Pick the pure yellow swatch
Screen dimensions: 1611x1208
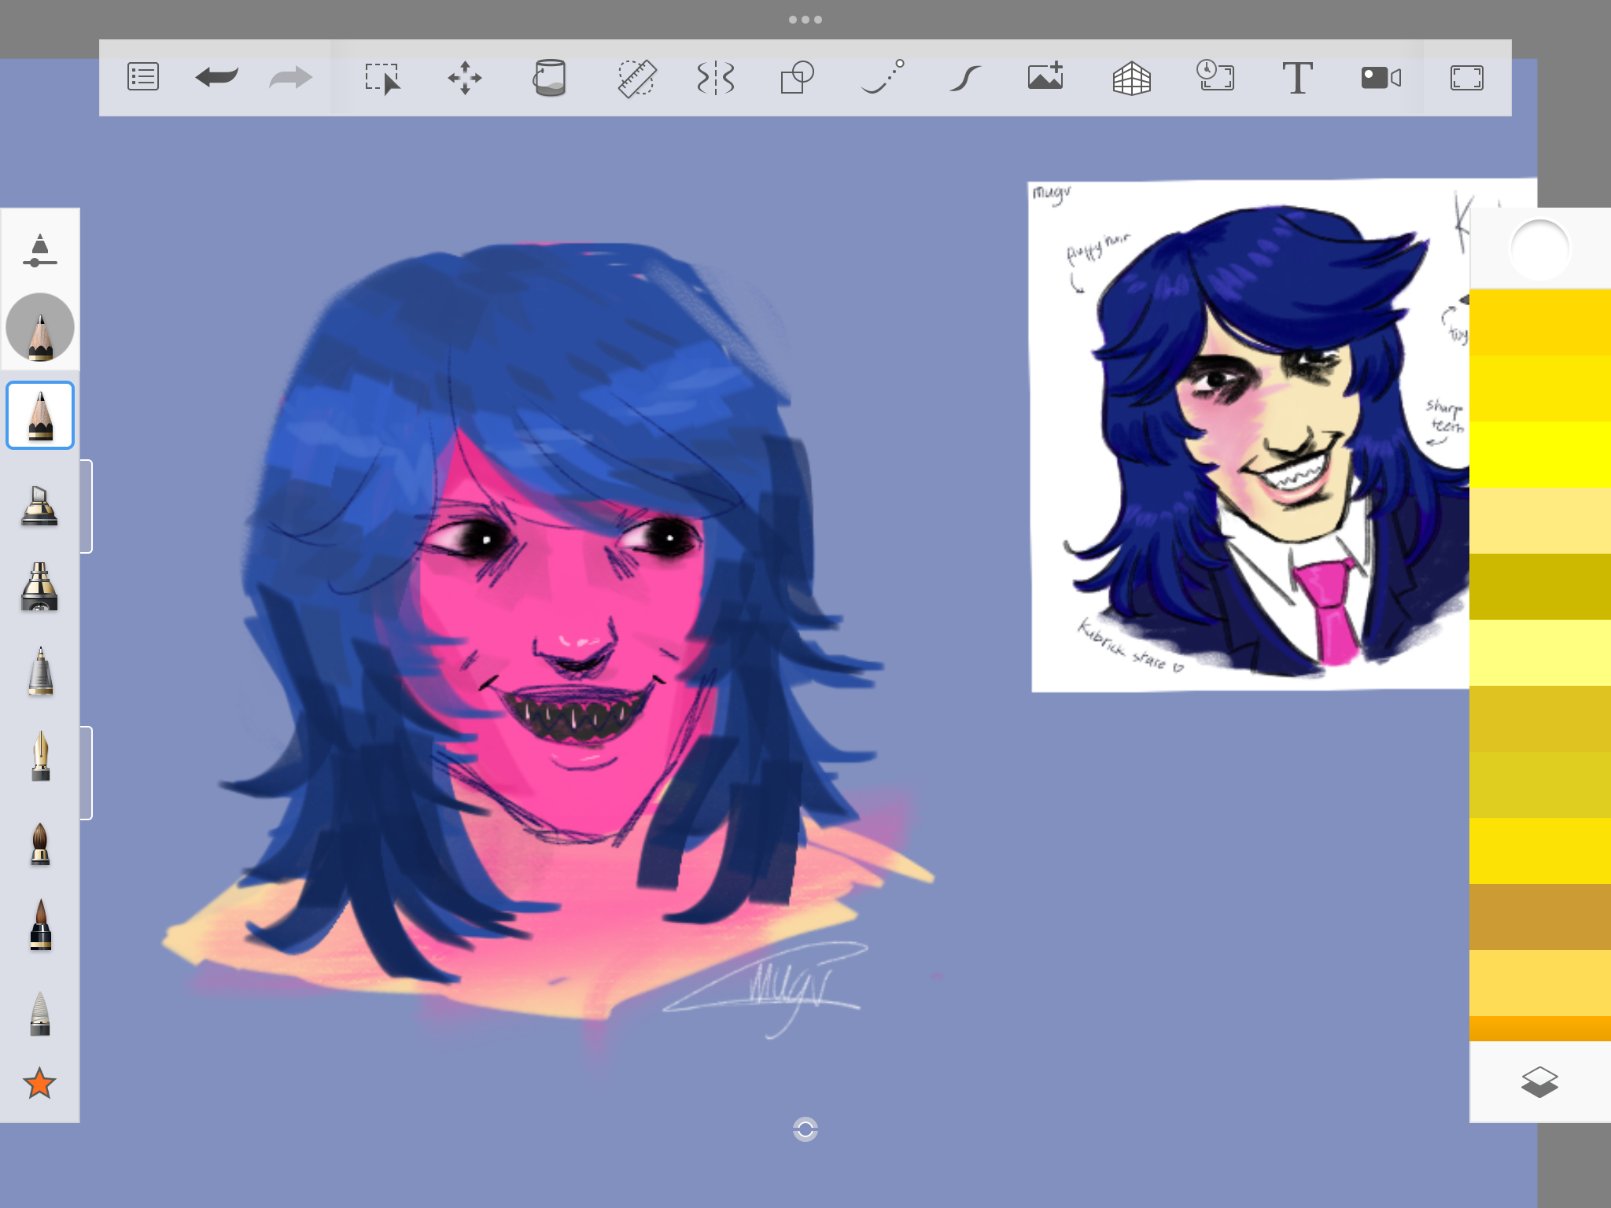click(x=1539, y=455)
